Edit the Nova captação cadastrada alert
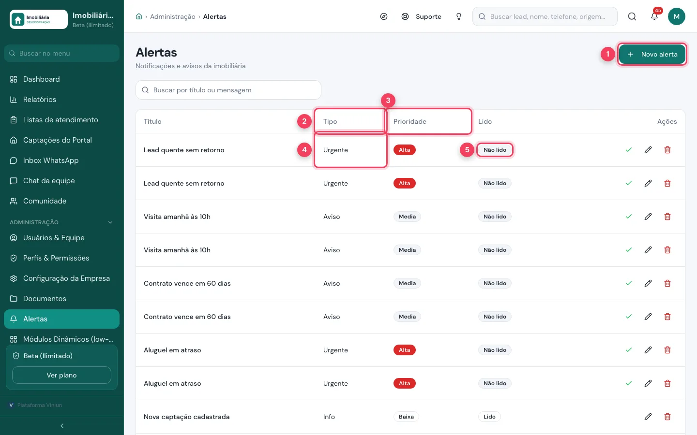The image size is (697, 435). pos(648,417)
